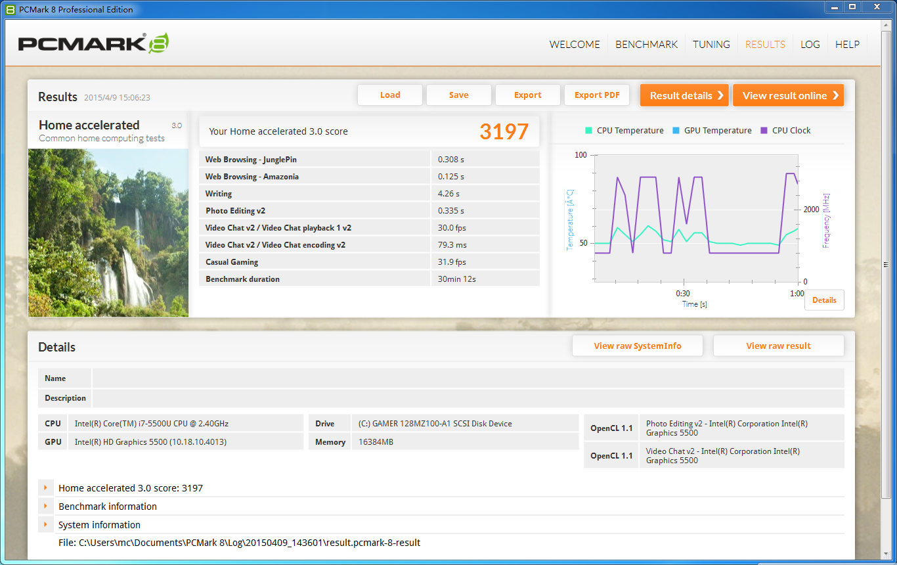Click View raw result

click(778, 346)
